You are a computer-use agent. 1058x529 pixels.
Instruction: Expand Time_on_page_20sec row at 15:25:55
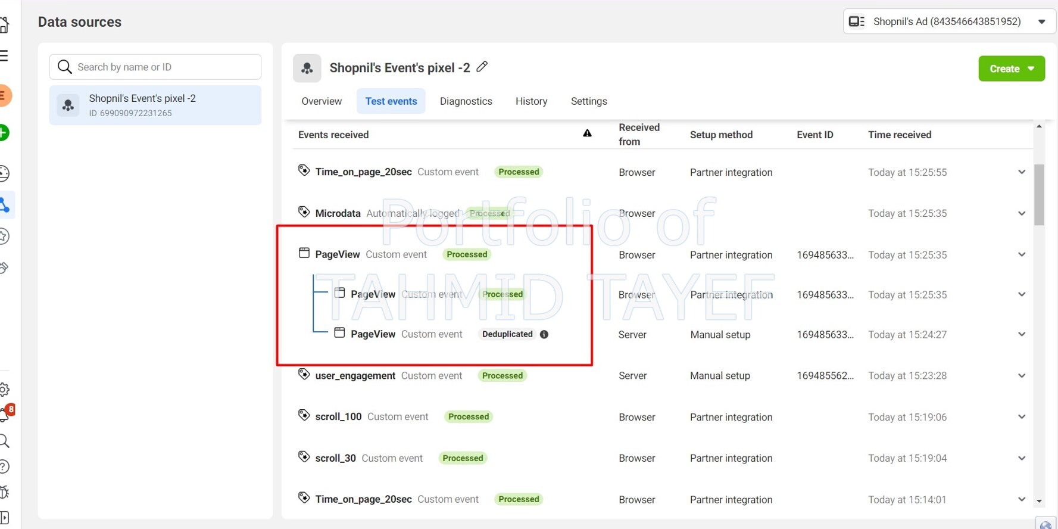pos(1022,172)
